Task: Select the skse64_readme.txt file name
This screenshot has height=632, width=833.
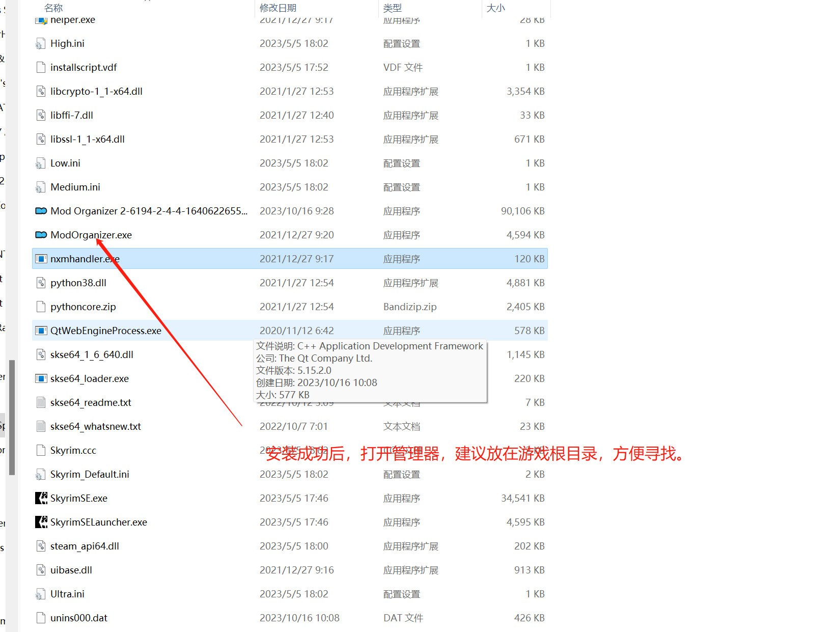Action: pos(91,402)
